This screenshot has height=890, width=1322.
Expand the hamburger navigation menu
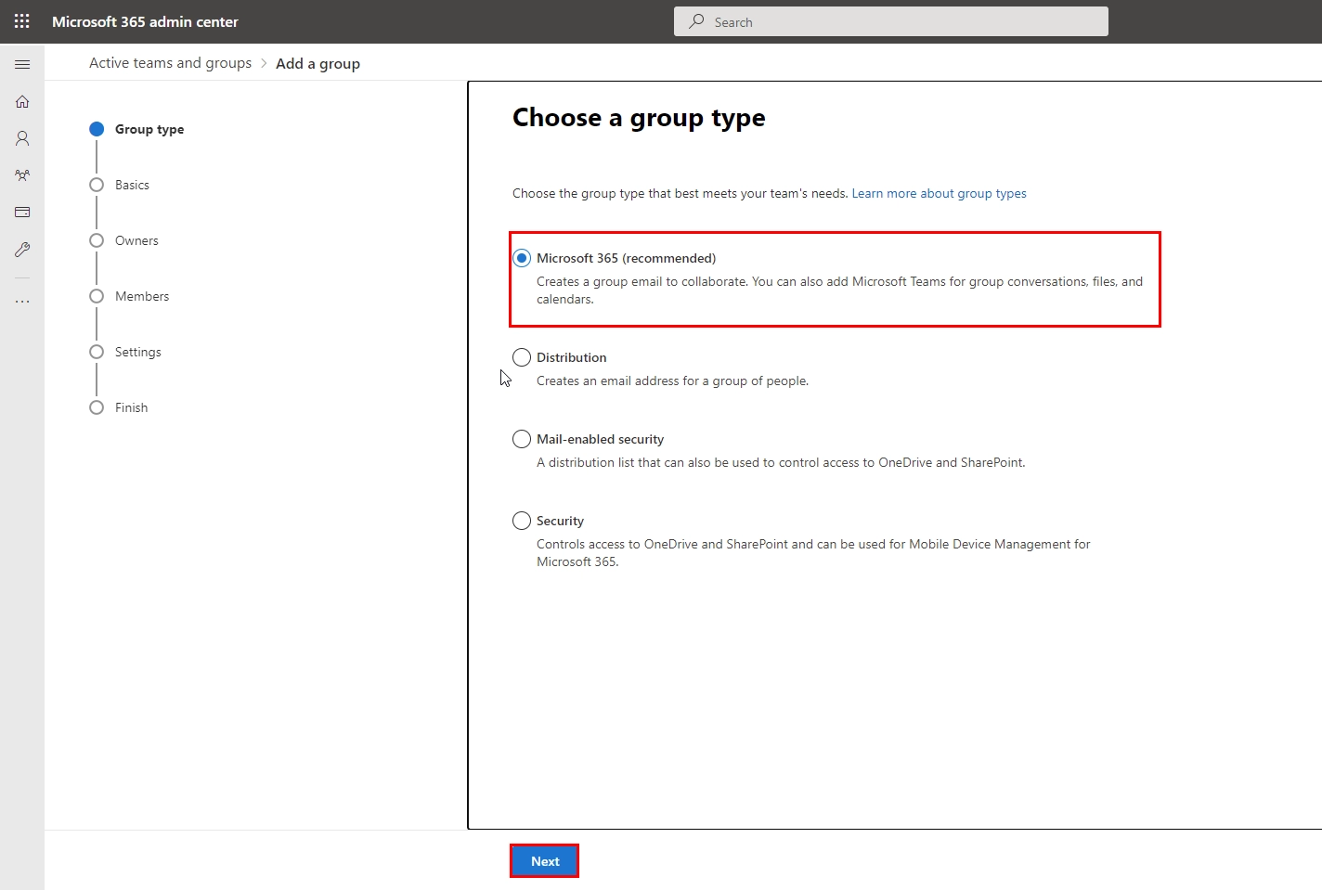click(22, 64)
